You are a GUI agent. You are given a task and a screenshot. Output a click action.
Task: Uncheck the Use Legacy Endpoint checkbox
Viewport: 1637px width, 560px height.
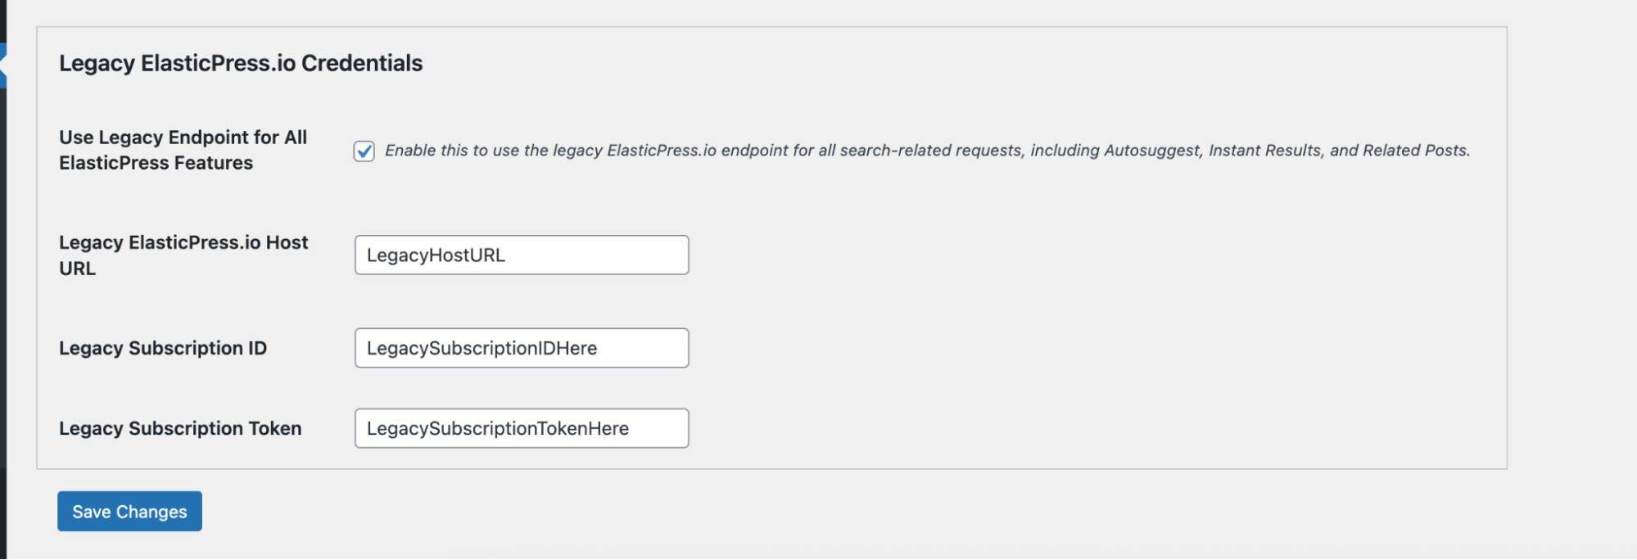click(364, 151)
